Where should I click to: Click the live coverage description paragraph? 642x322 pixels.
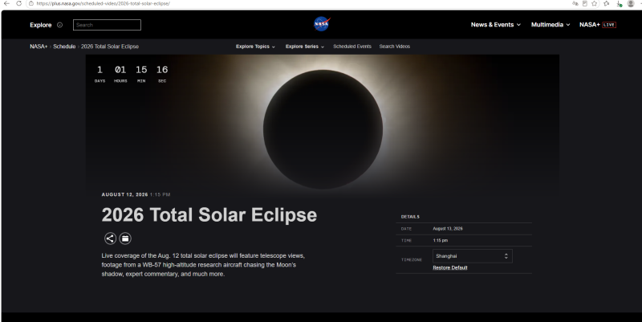click(203, 265)
